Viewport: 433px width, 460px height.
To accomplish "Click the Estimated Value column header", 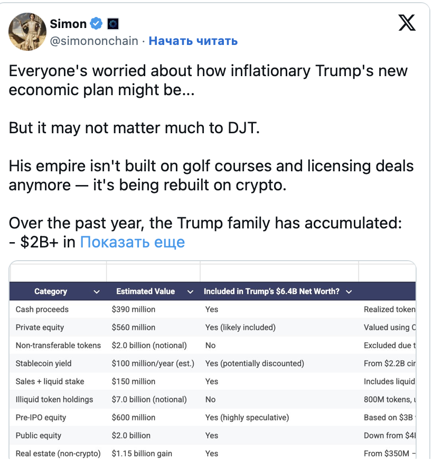I will 145,291.
